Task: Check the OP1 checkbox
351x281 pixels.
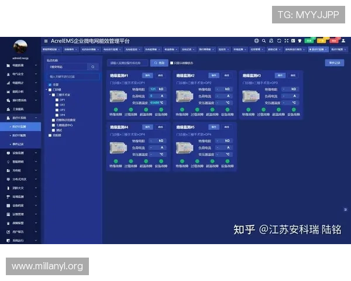Action: coord(57,100)
